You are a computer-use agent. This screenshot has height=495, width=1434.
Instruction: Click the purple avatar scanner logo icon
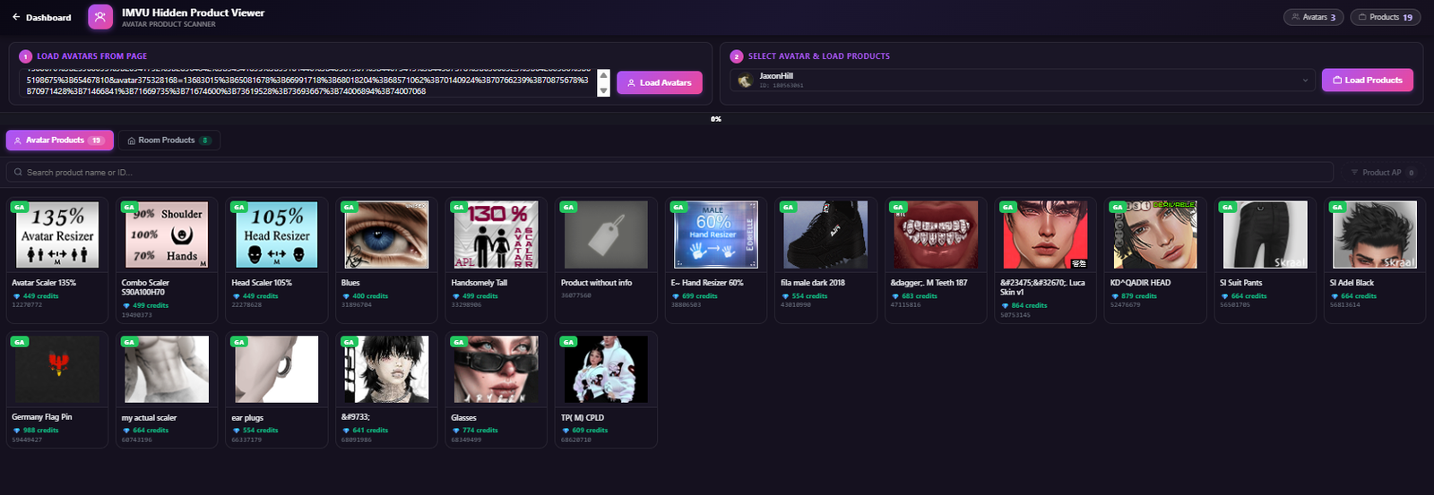click(100, 17)
